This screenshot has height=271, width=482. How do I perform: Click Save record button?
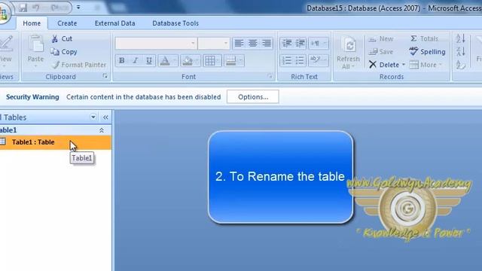(x=381, y=52)
